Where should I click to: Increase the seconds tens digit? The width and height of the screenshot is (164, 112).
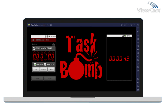49,52
